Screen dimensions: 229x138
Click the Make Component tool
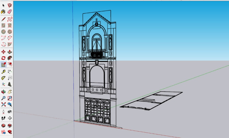pos(10,6)
